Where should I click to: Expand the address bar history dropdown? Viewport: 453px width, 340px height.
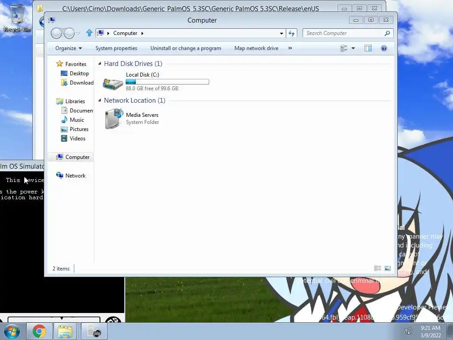(x=281, y=33)
